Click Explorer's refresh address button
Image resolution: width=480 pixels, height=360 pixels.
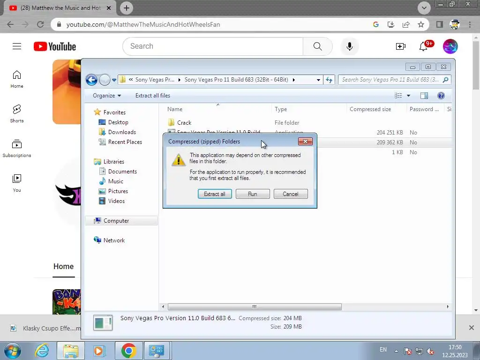(329, 80)
